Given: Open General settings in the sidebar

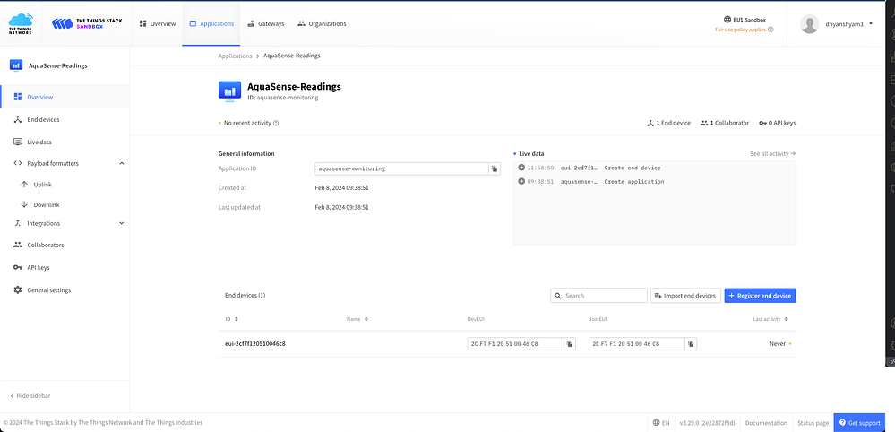Looking at the screenshot, I should [x=65, y=289].
